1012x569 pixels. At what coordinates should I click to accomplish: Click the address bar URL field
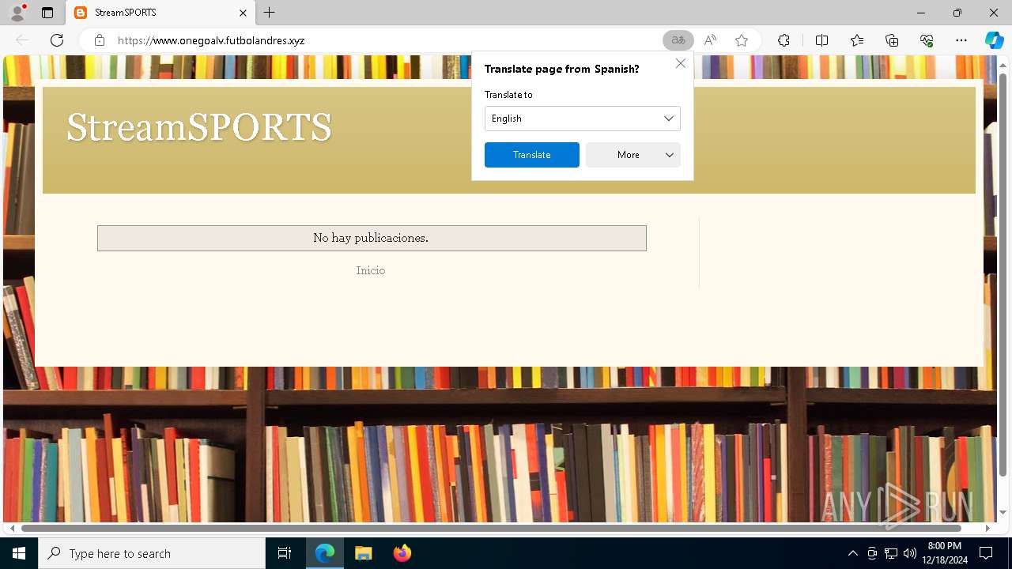pyautogui.click(x=379, y=40)
